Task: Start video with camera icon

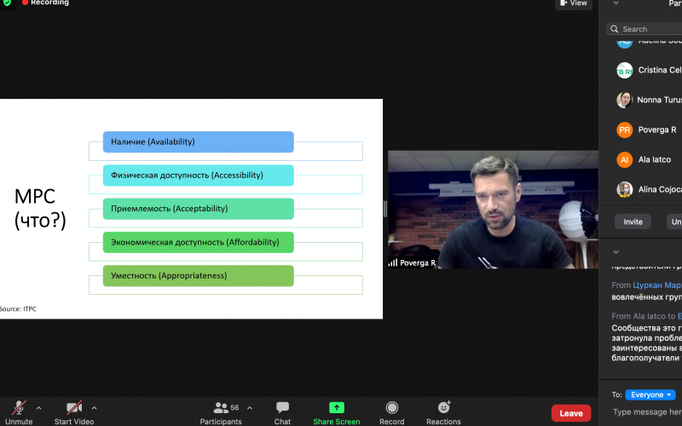Action: [x=74, y=408]
